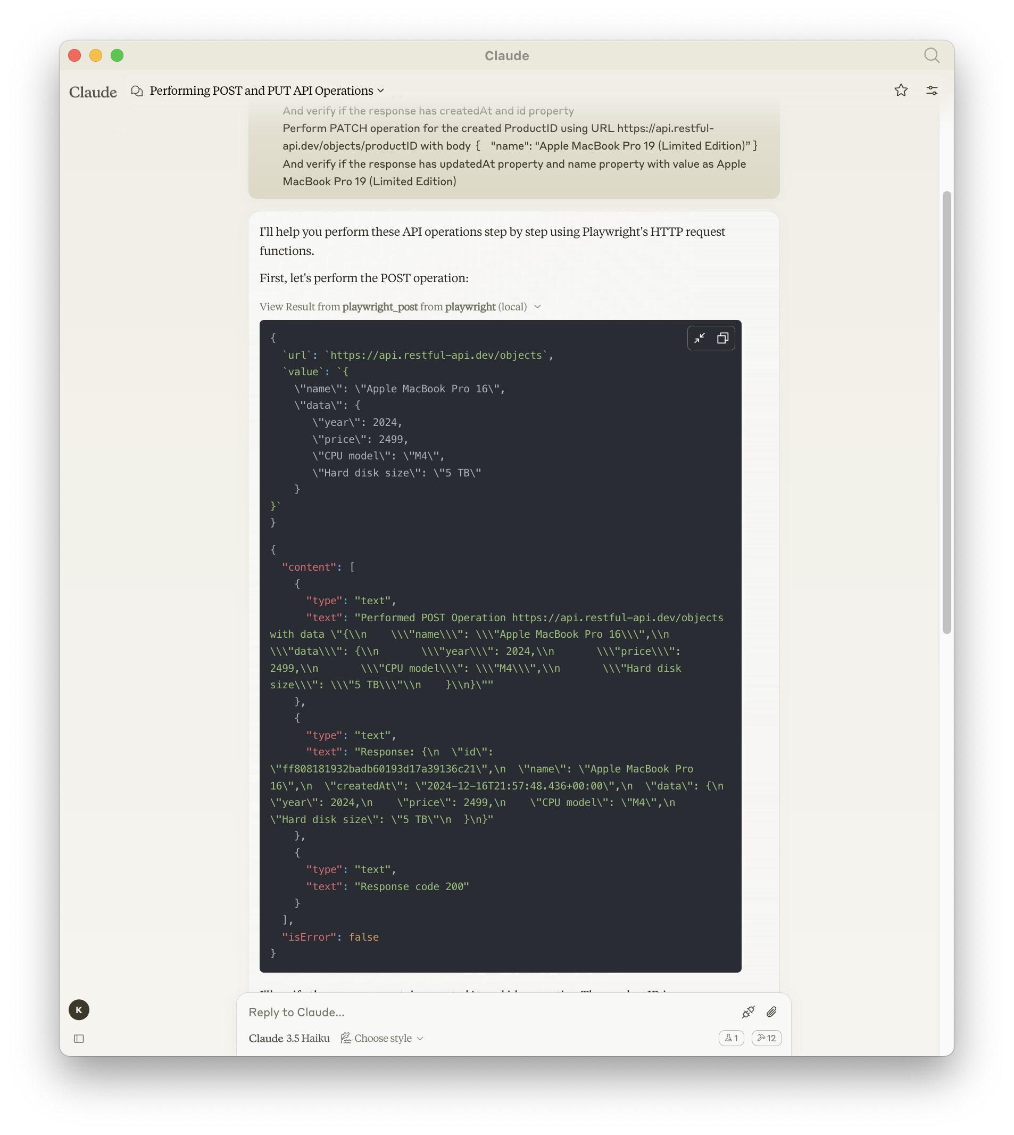Open the Claude 3.5 Haiku model selector
The width and height of the screenshot is (1014, 1135).
pos(290,1038)
